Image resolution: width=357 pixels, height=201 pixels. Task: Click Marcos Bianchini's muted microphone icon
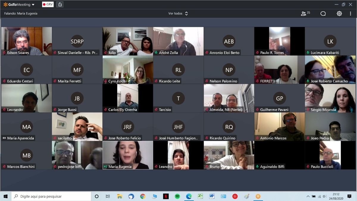tap(4, 166)
